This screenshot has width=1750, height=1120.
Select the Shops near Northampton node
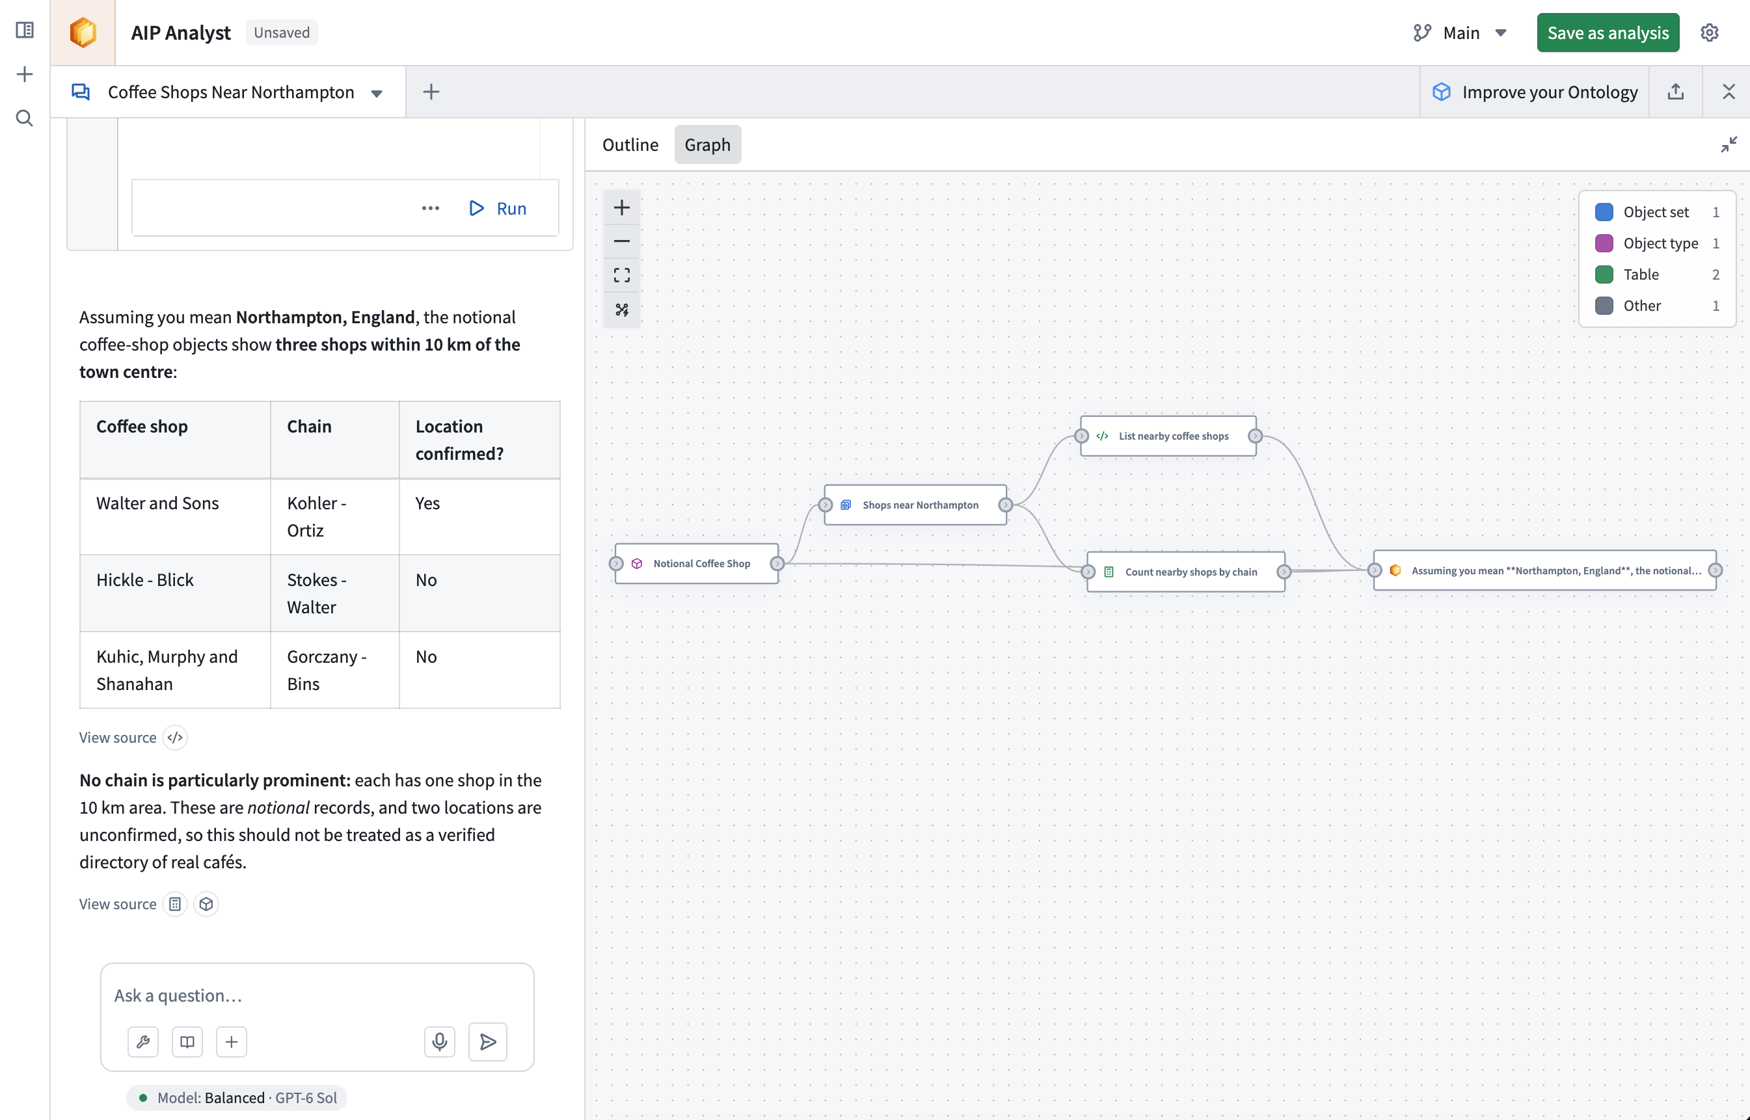(915, 505)
